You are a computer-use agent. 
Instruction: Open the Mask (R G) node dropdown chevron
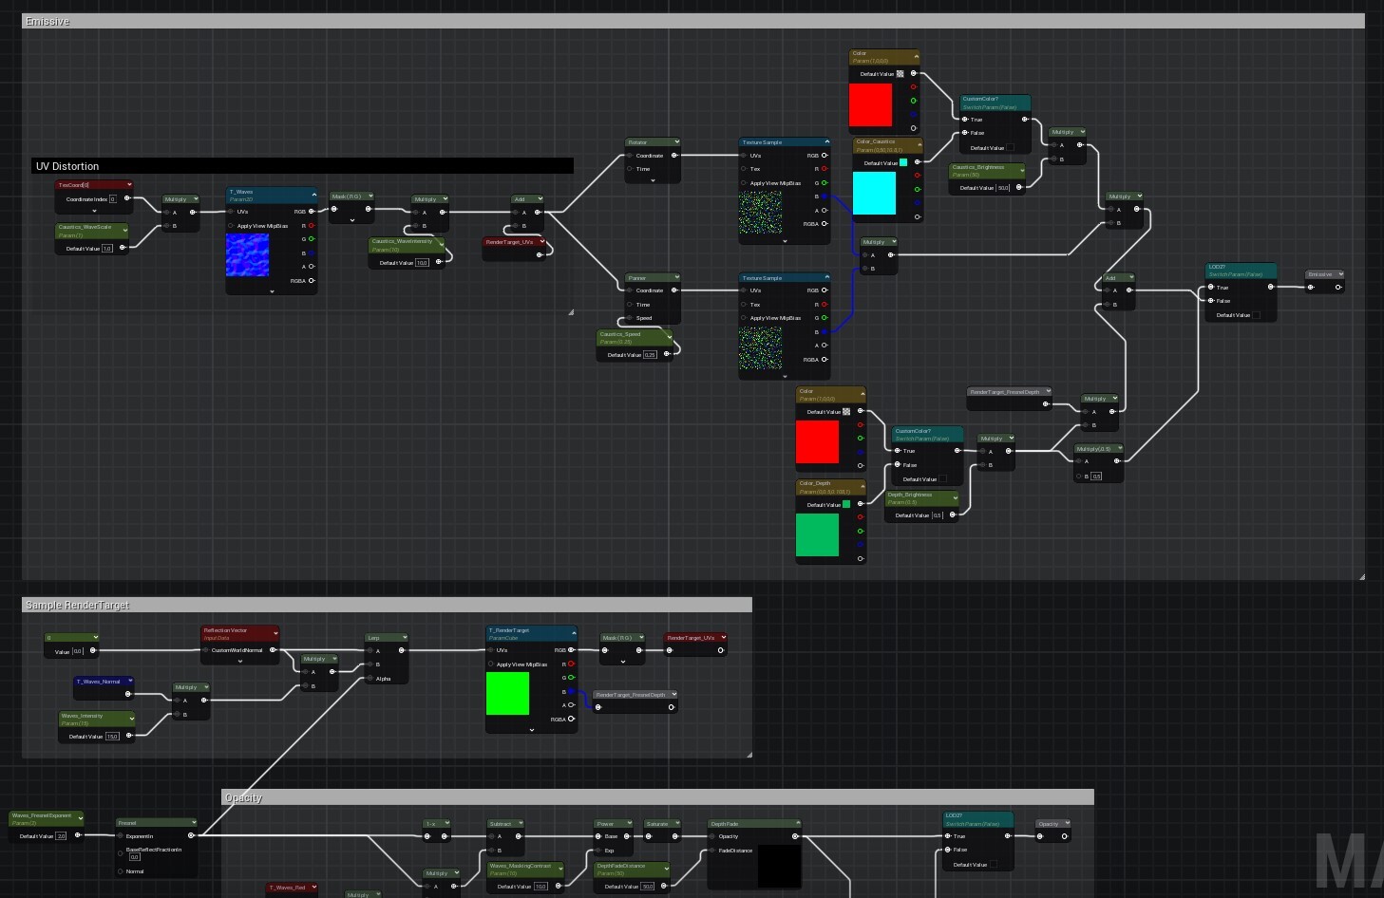370,196
